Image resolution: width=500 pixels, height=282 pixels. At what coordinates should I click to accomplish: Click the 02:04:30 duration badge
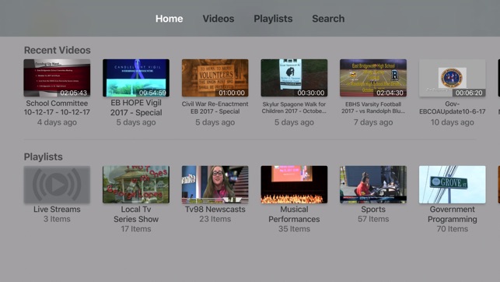[390, 93]
